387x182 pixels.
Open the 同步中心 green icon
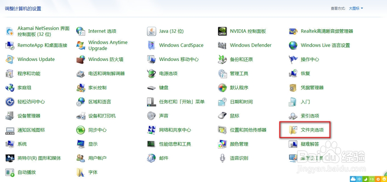81,130
